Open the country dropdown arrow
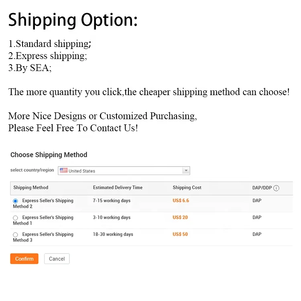 (186, 171)
